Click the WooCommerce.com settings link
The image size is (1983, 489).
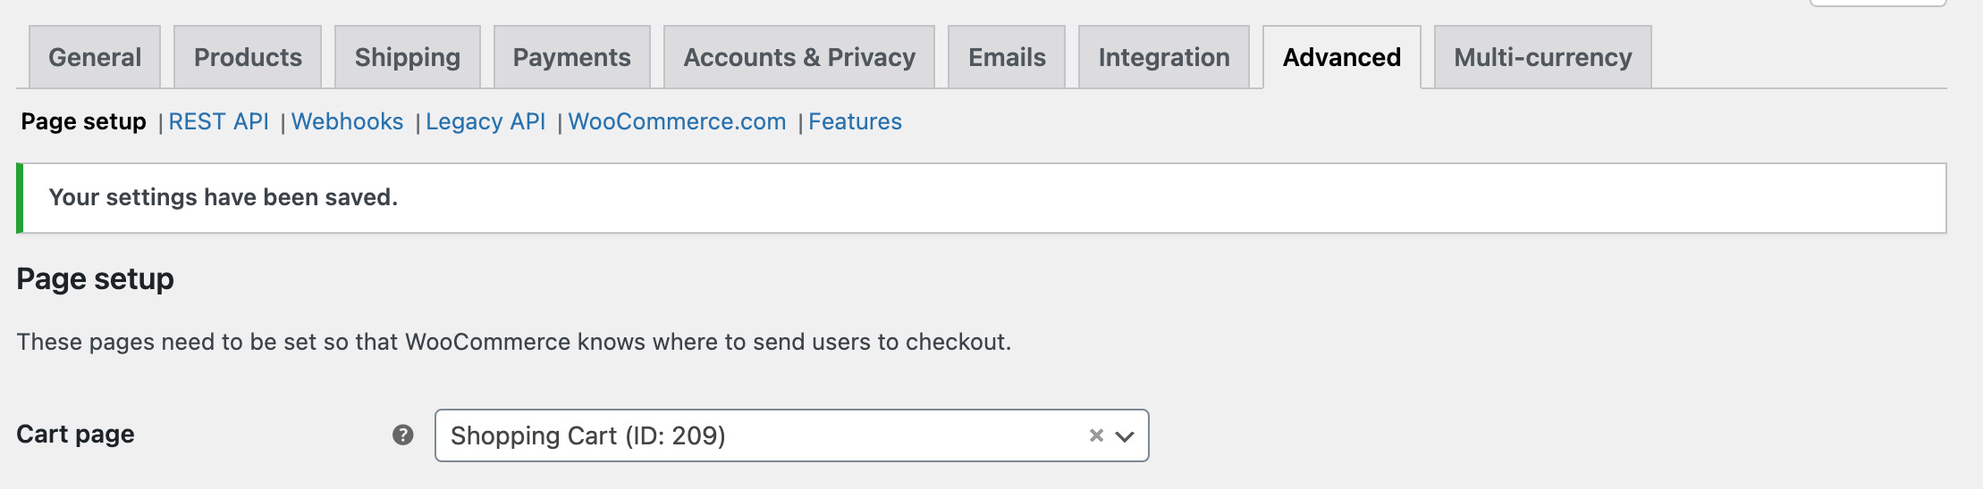(677, 121)
